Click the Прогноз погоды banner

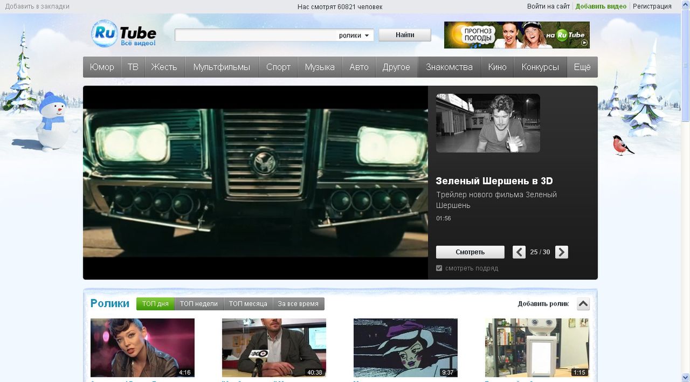(x=517, y=35)
